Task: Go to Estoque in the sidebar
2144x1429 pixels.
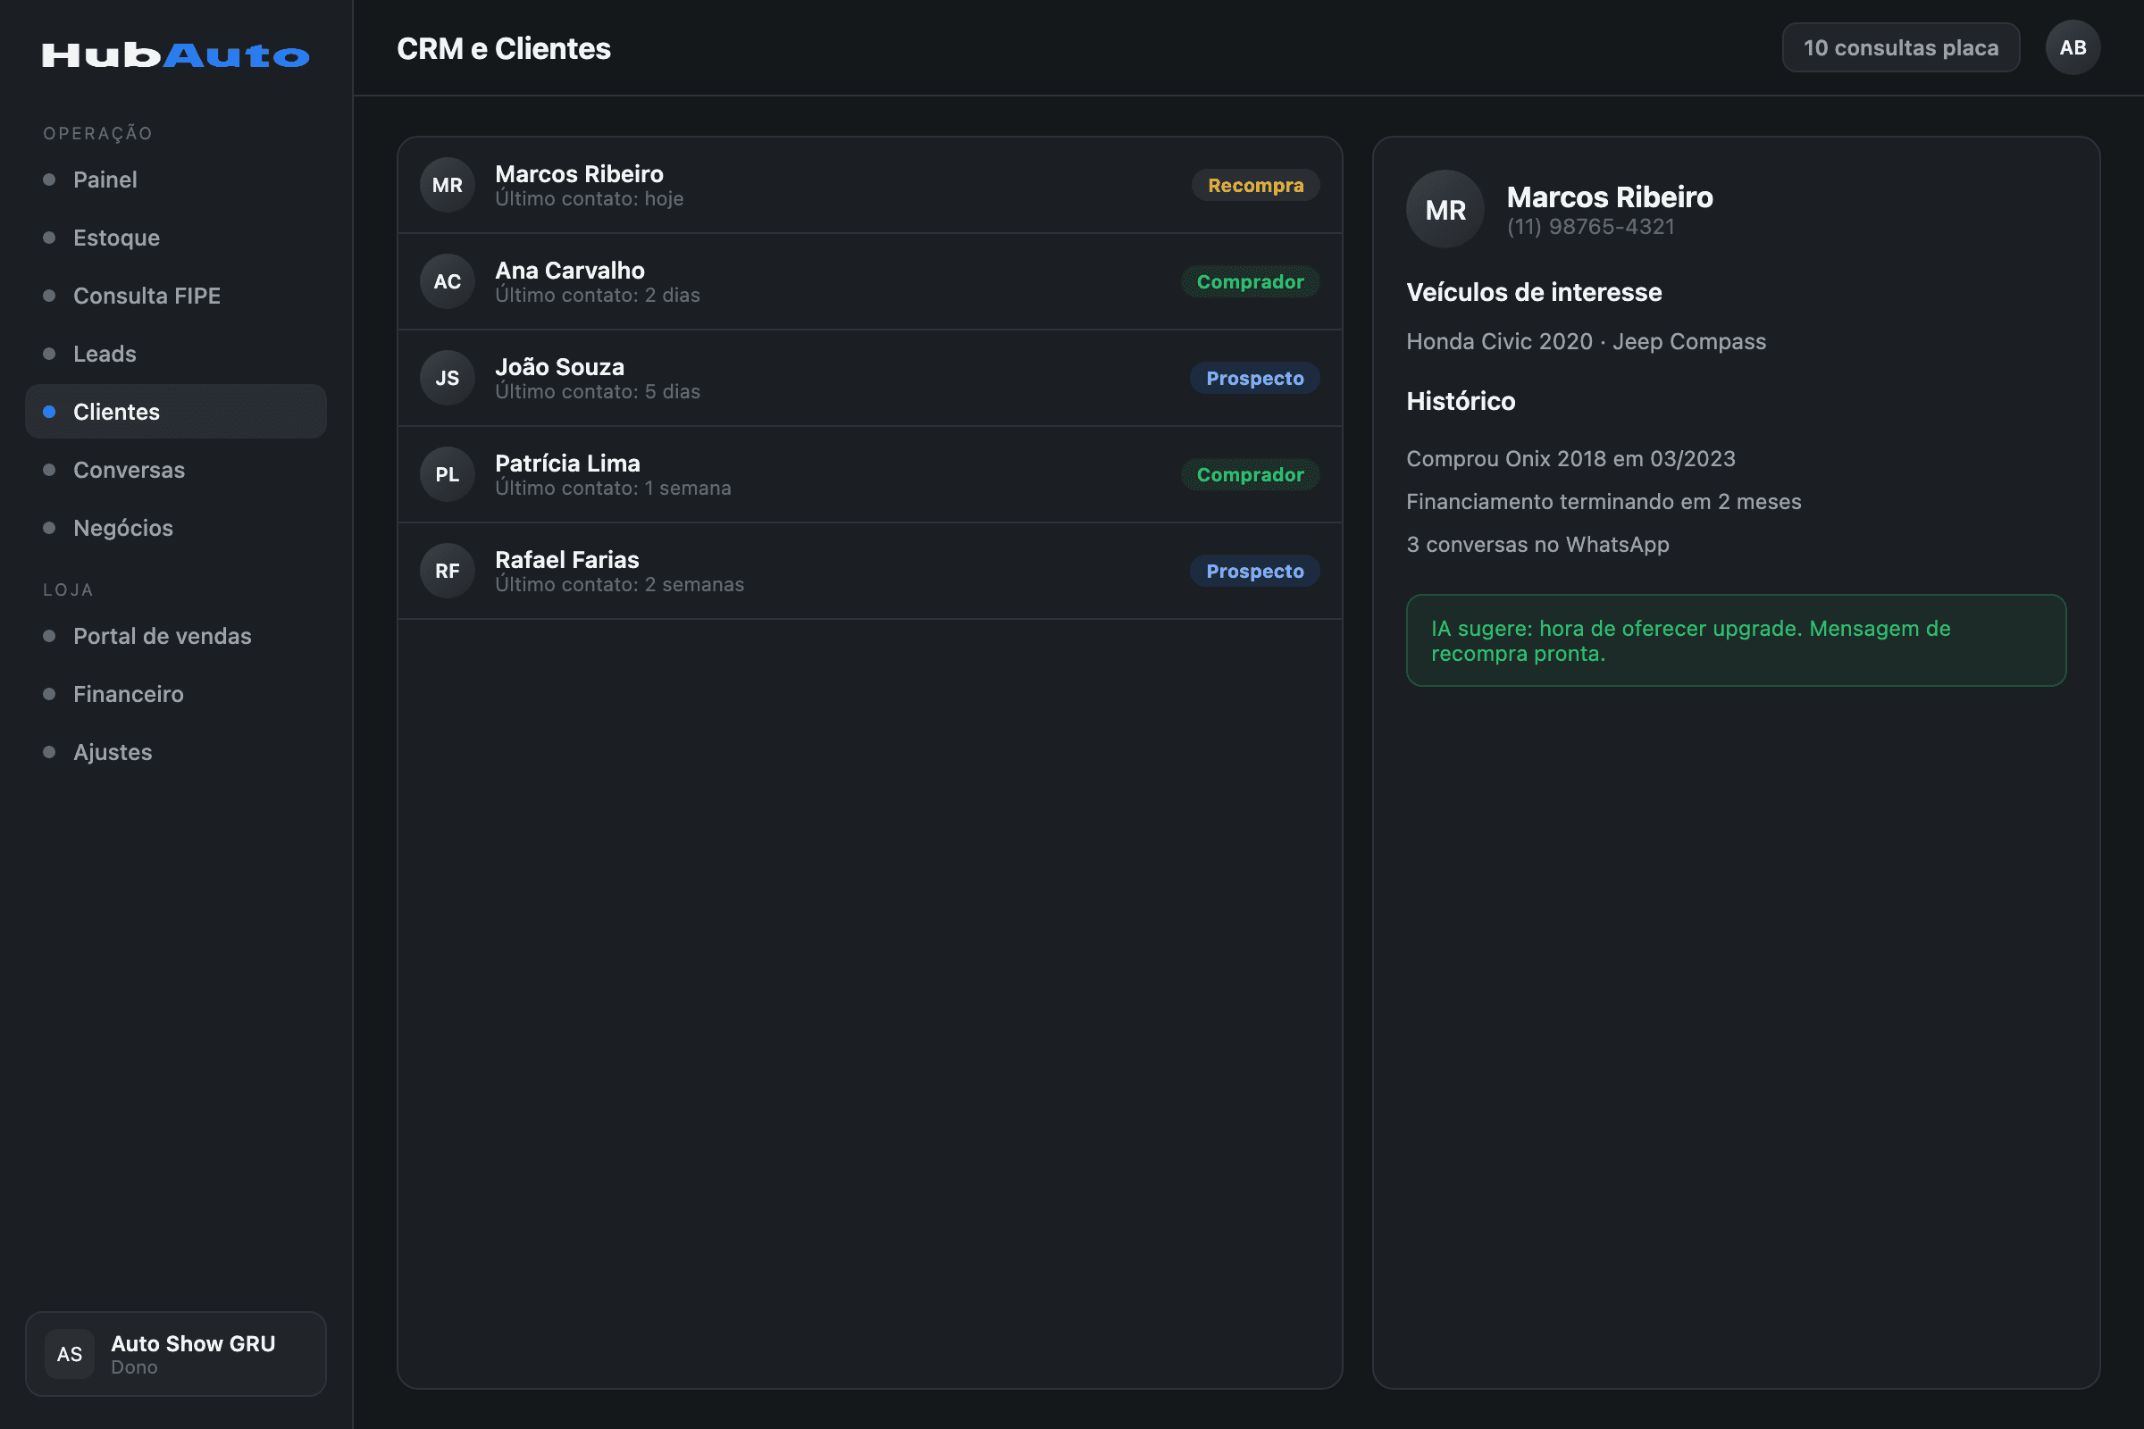Action: 176,238
